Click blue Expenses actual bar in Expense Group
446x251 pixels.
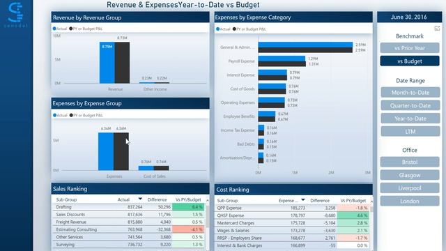click(106, 151)
